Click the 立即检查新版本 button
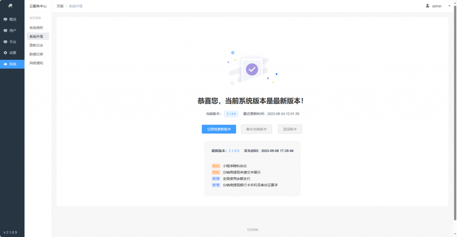This screenshot has height=237, width=457. tap(219, 129)
